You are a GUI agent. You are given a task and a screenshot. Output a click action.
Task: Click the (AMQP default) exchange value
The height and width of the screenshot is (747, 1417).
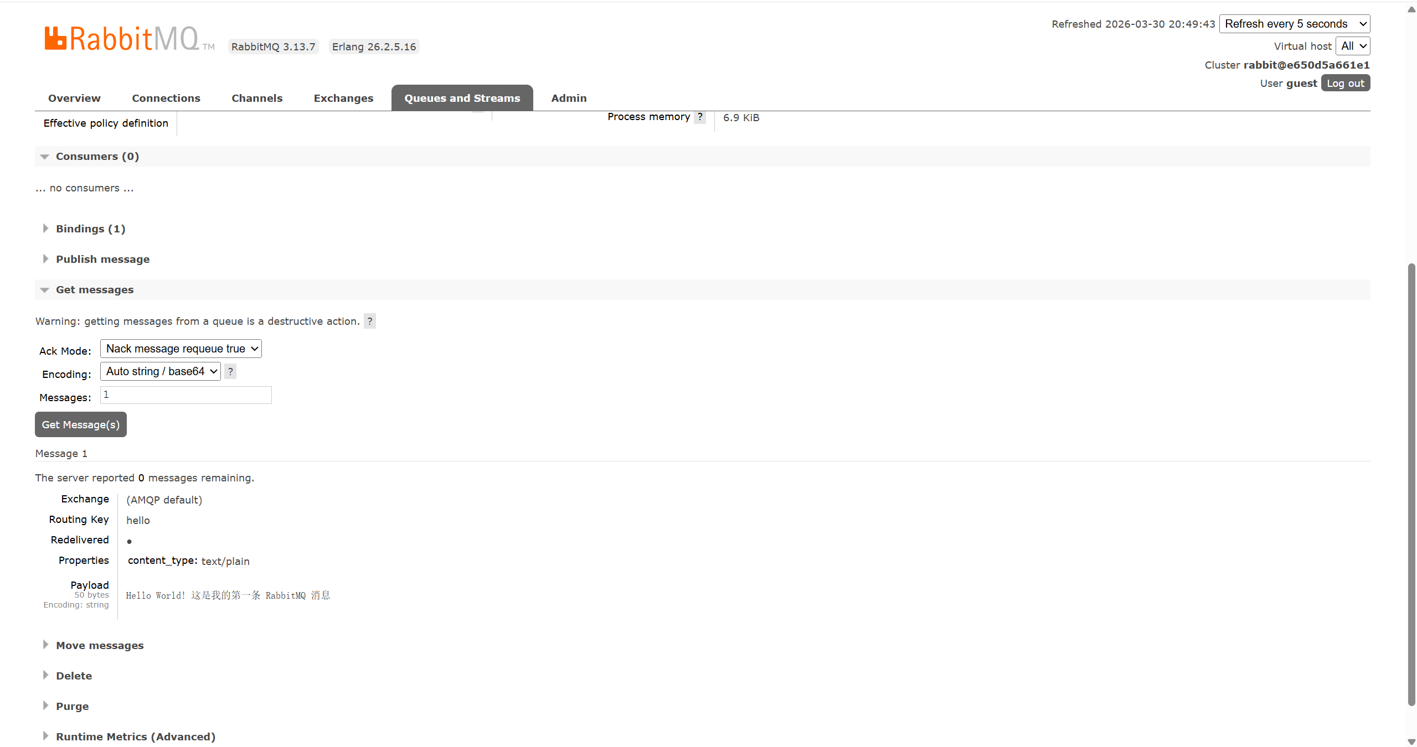tap(164, 500)
